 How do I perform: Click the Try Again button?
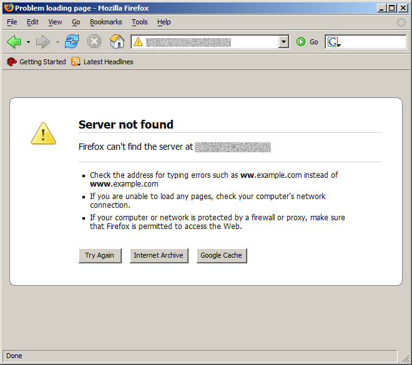(x=100, y=256)
